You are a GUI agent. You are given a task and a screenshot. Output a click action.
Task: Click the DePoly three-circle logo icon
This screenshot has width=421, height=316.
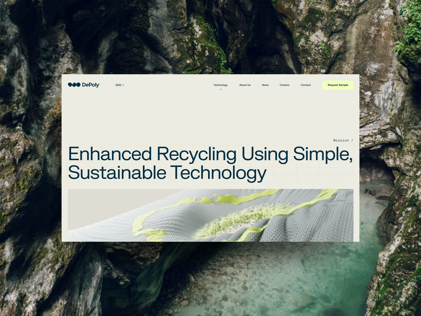coord(74,85)
